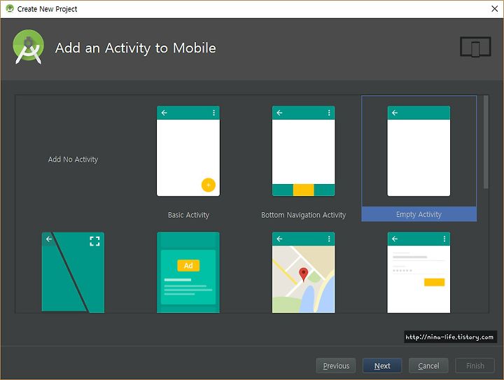The width and height of the screenshot is (504, 380).
Task: Select the Add No Activity option
Action: point(73,160)
